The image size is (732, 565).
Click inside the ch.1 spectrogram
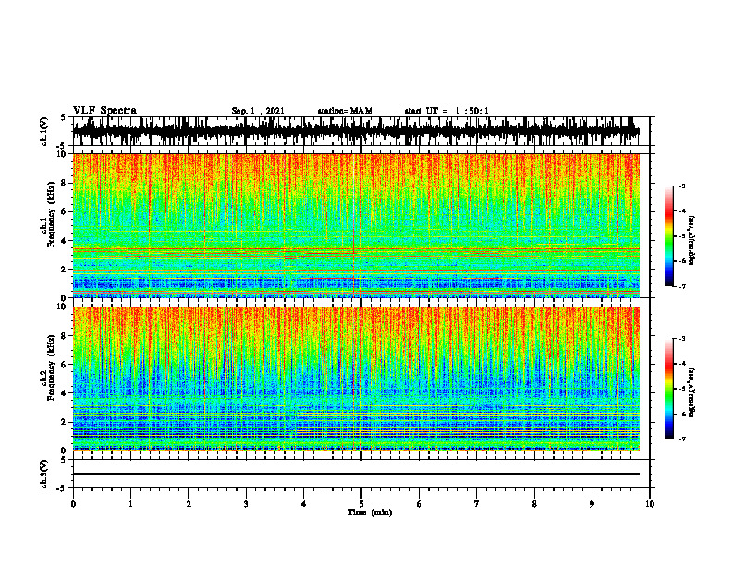pos(357,225)
